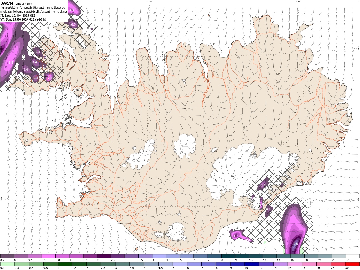360x270 pixels.
Task: Pick the dark green 1 swatch in lower legend
Action: tap(65, 264)
